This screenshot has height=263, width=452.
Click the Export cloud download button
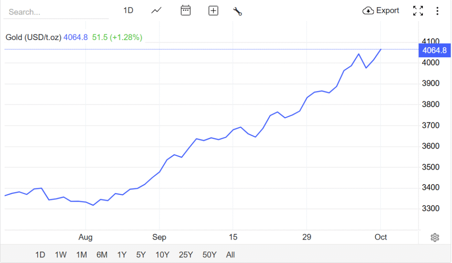coord(380,11)
